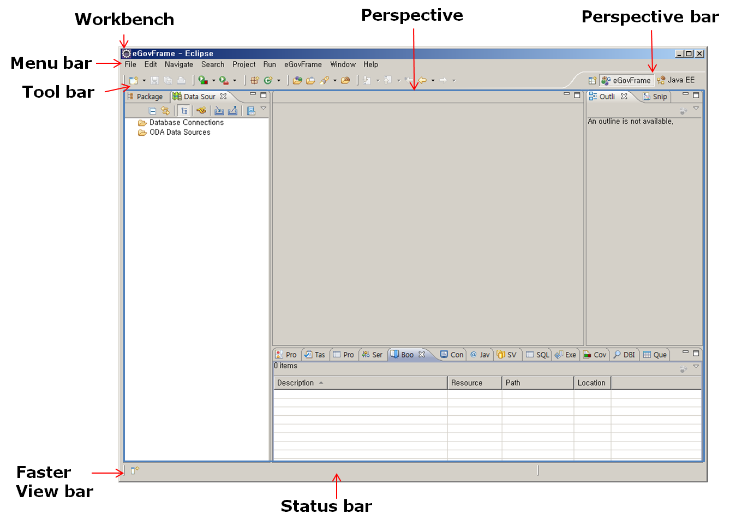Minimize the bottom Bookmarks view panel
730x520 pixels.
click(x=686, y=353)
